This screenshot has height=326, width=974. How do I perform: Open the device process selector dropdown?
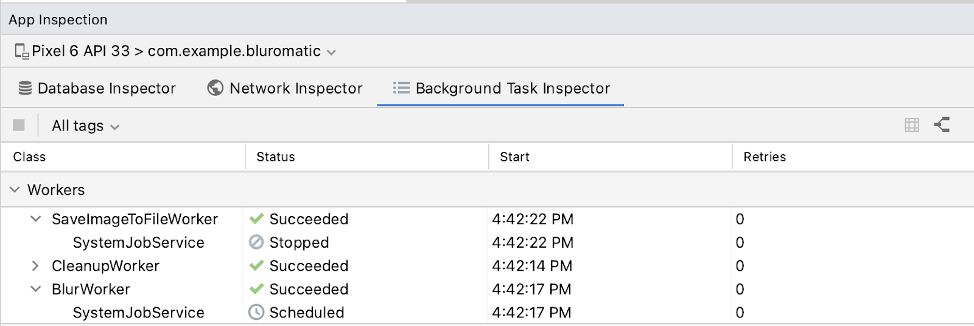click(331, 52)
